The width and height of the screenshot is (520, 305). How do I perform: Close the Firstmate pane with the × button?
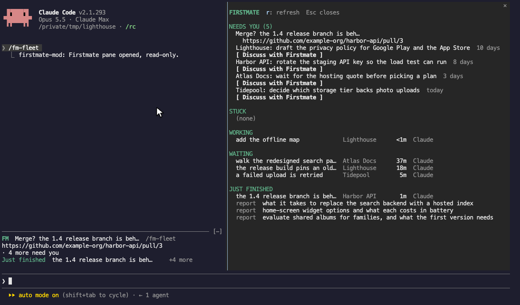[505, 6]
